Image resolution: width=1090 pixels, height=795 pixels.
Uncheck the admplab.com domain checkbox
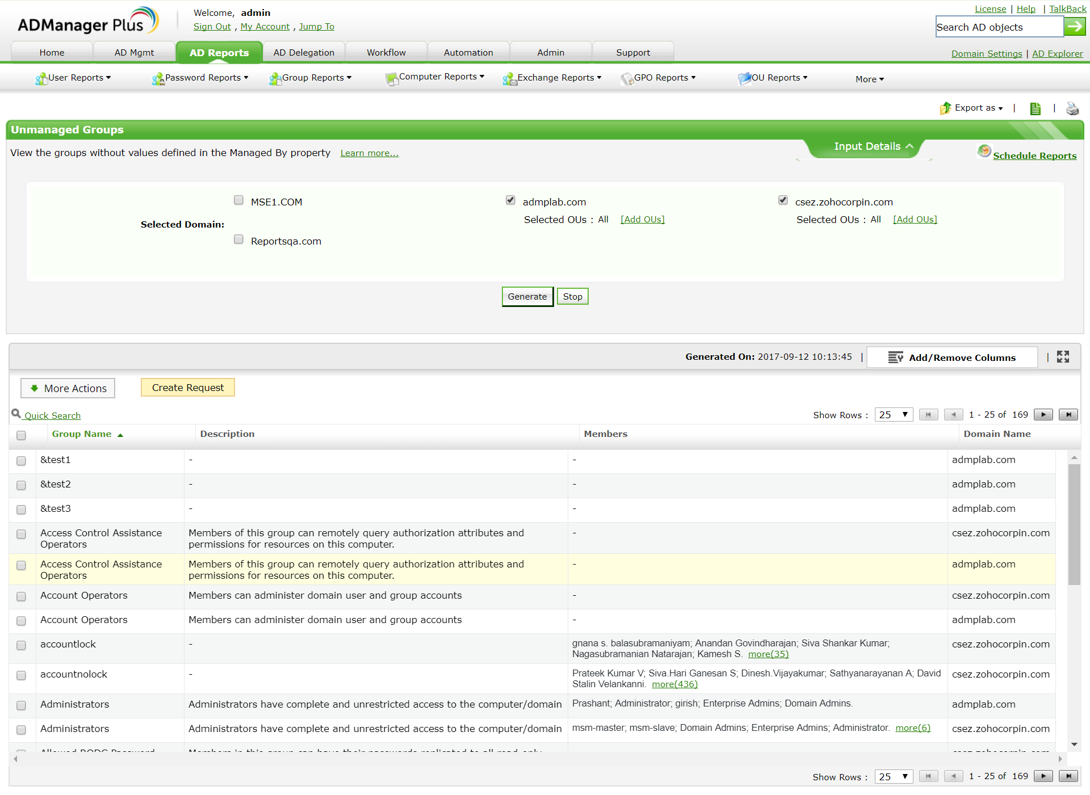click(x=510, y=200)
